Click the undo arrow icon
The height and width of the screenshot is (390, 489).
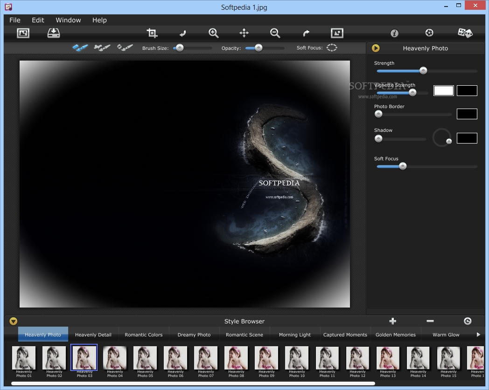(x=183, y=33)
